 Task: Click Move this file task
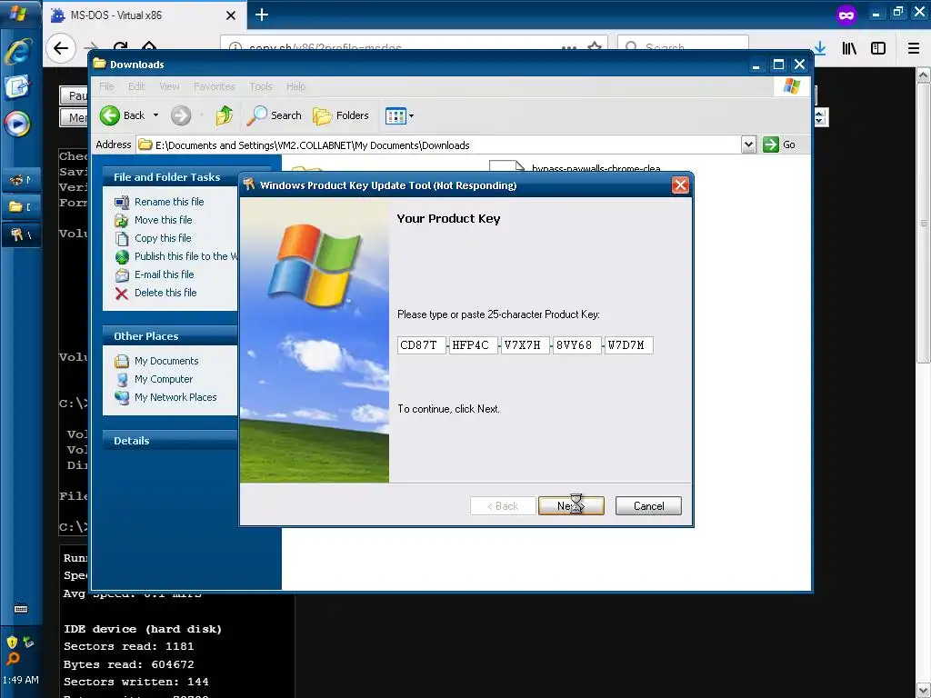[x=164, y=220]
